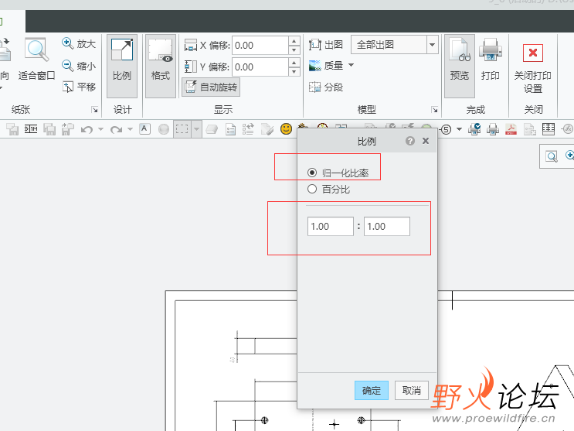The height and width of the screenshot is (431, 574).
Task: Open the 比例 scale tool in ribbon
Action: coord(122,66)
